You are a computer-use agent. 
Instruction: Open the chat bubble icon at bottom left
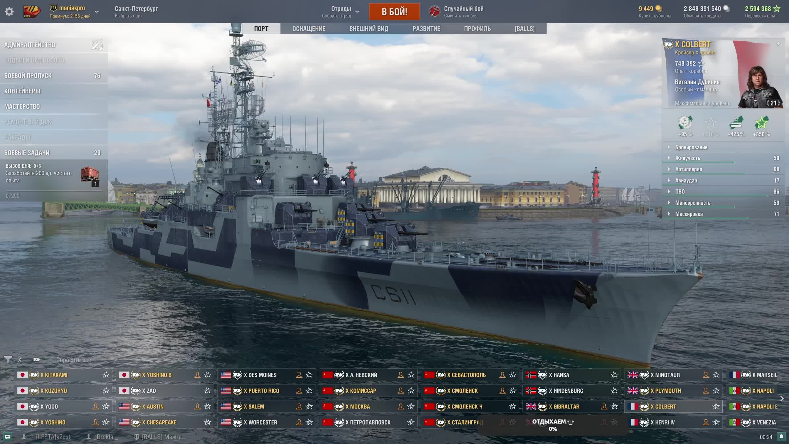(x=8, y=437)
